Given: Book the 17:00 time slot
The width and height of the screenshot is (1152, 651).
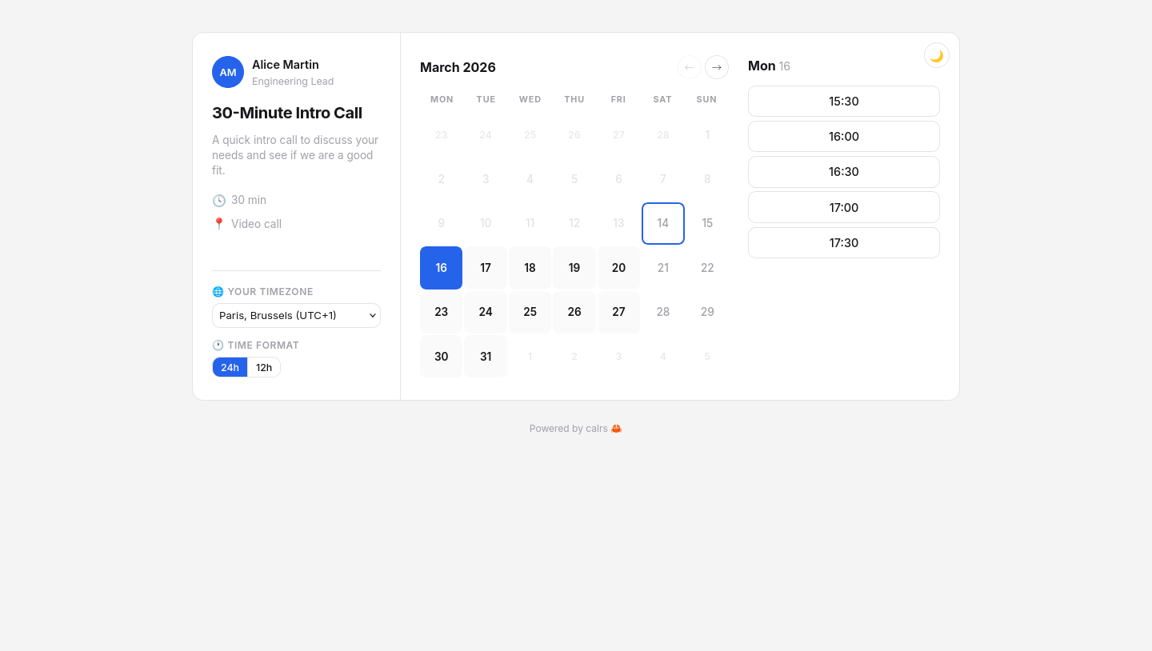Looking at the screenshot, I should (843, 207).
